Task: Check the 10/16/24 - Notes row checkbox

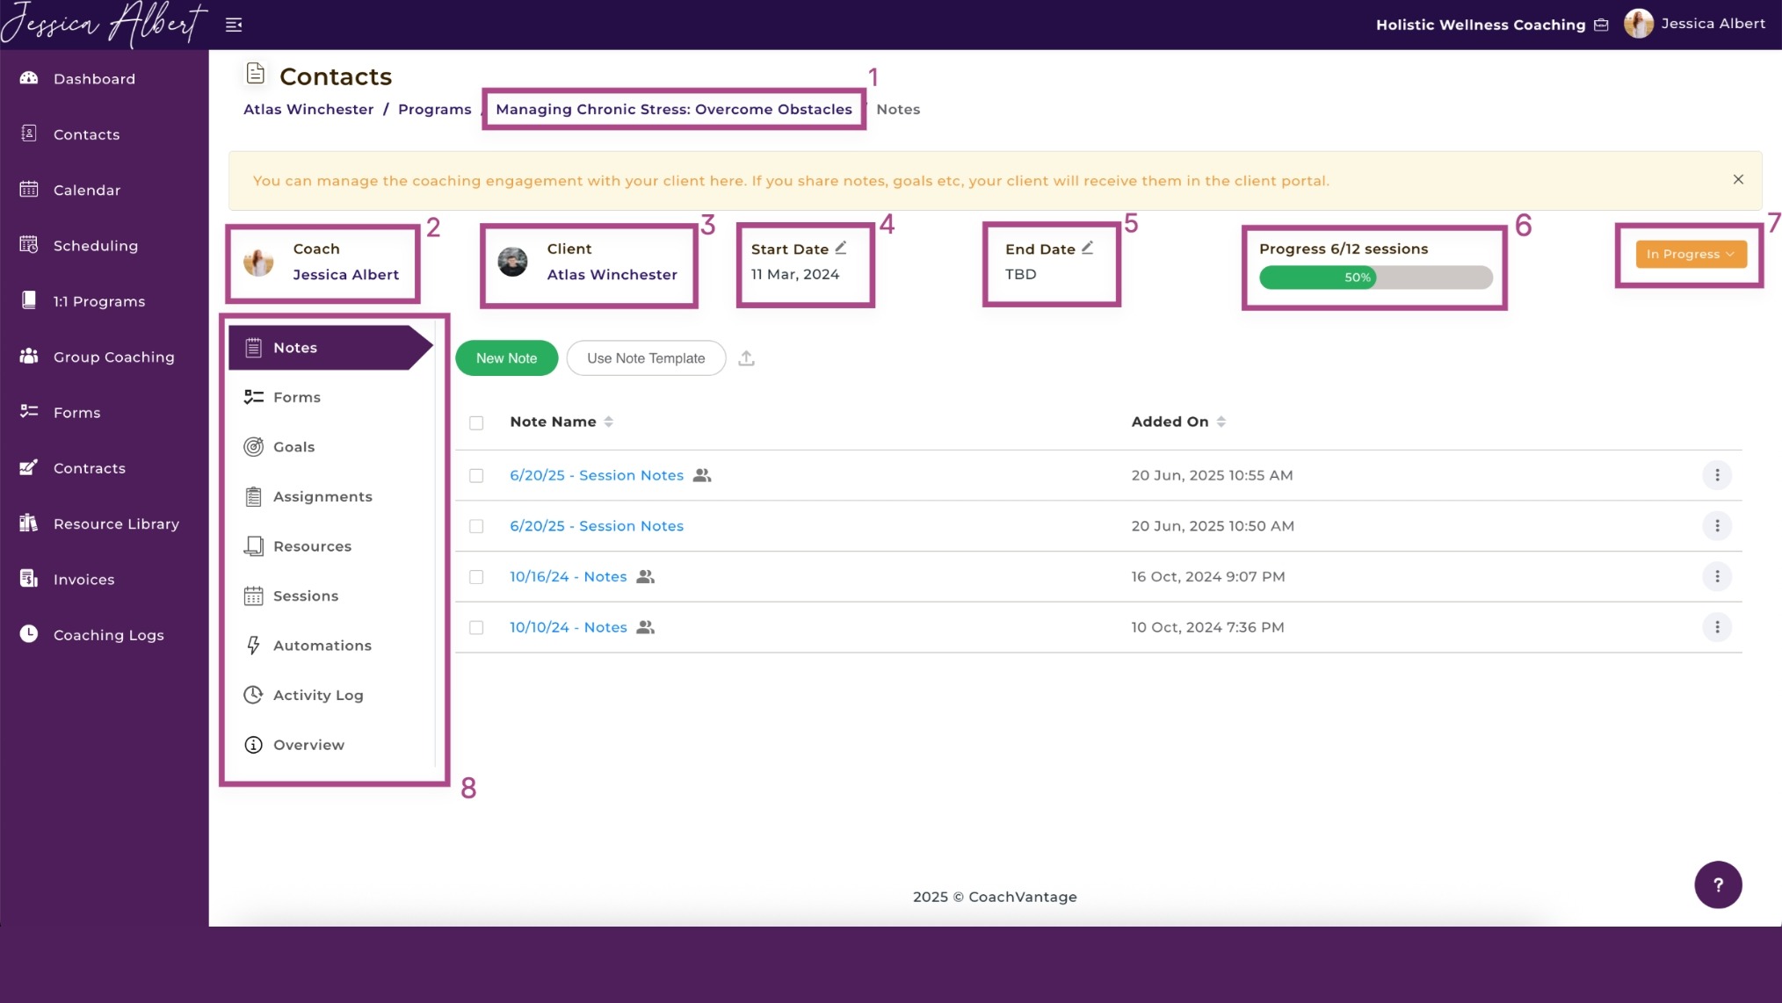Action: tap(476, 577)
